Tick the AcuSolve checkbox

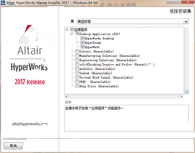tap(77, 69)
